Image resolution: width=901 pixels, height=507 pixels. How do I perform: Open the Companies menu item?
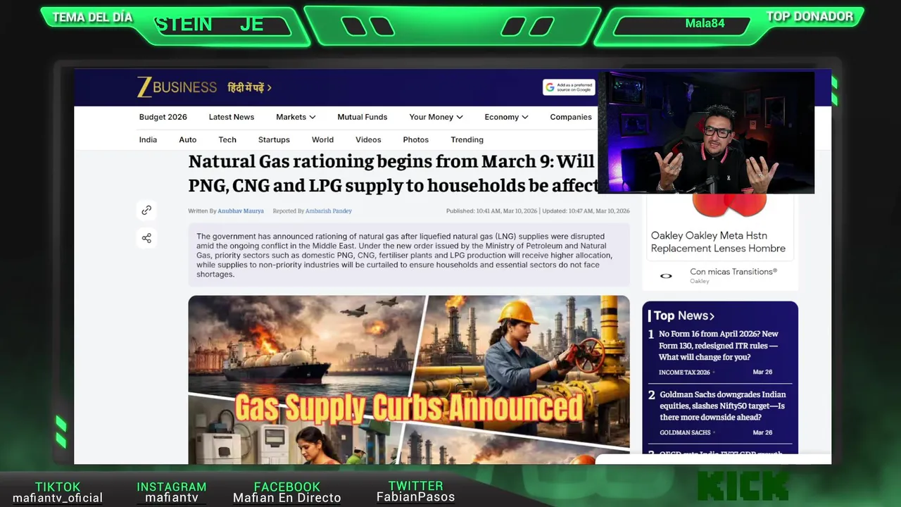click(571, 117)
